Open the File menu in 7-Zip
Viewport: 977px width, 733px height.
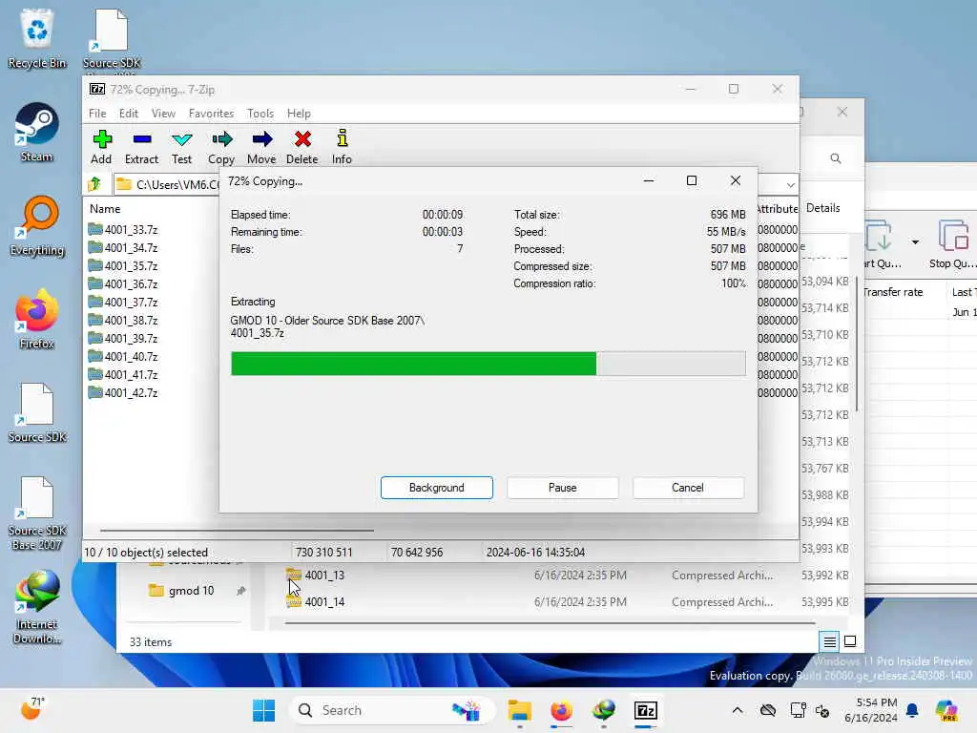(x=97, y=114)
